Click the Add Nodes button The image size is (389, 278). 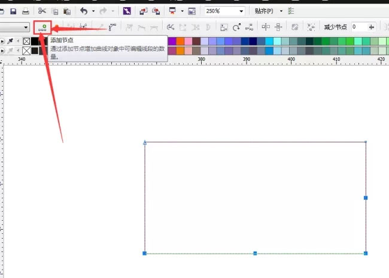pos(42,27)
